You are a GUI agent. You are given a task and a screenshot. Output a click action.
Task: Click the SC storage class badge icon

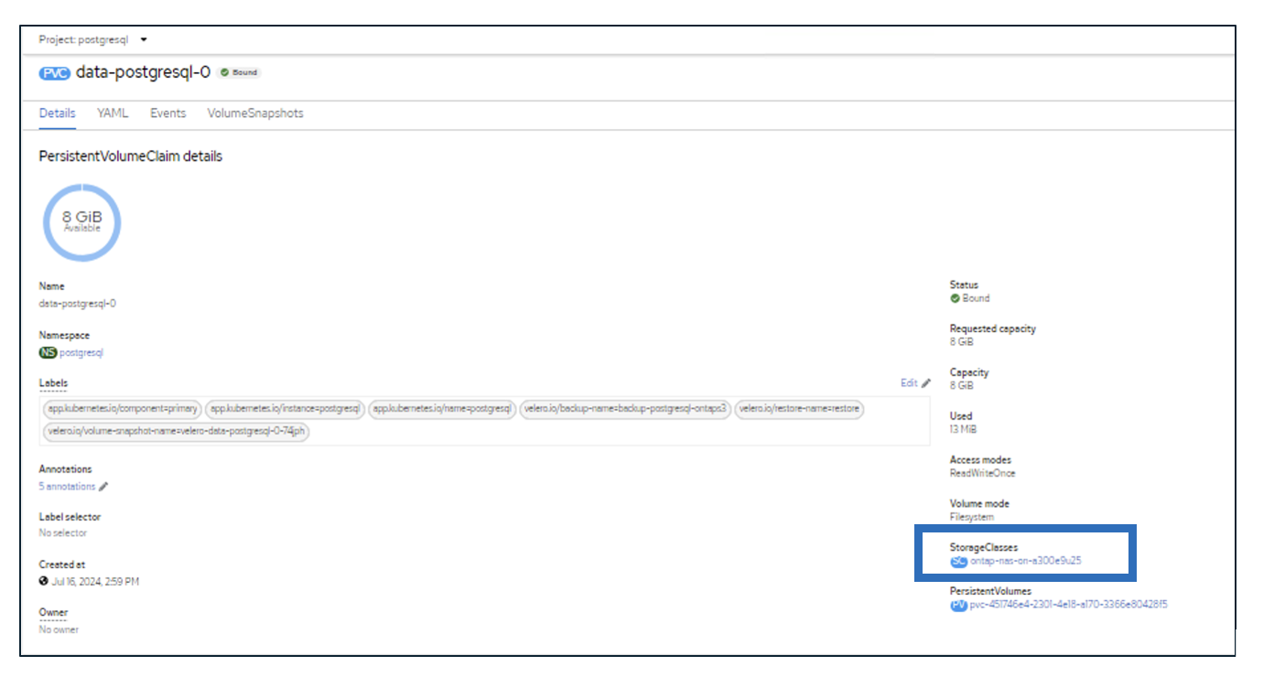958,561
